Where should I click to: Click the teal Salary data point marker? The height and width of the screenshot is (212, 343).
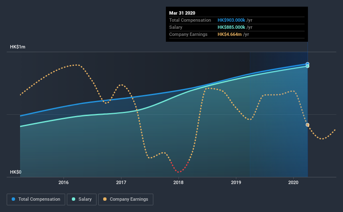click(307, 66)
